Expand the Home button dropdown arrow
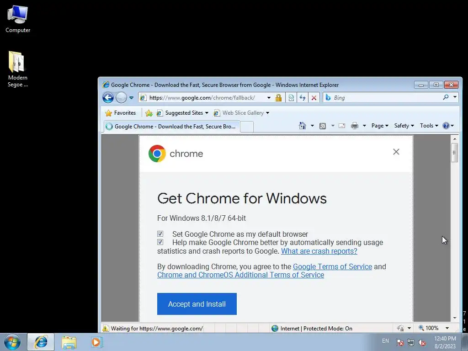 [x=312, y=126]
